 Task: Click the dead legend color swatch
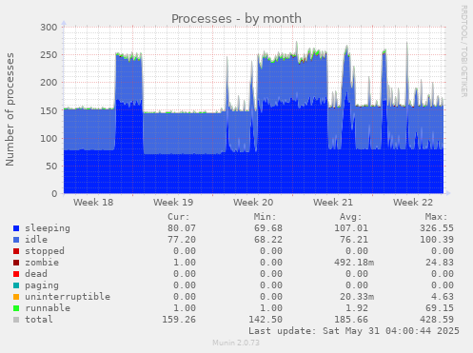pos(16,274)
